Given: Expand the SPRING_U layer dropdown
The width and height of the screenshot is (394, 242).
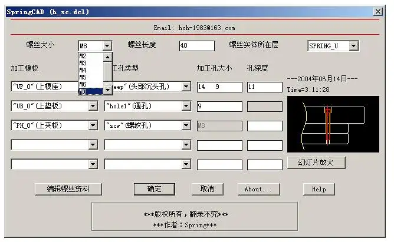Looking at the screenshot, I should pyautogui.click(x=353, y=46).
